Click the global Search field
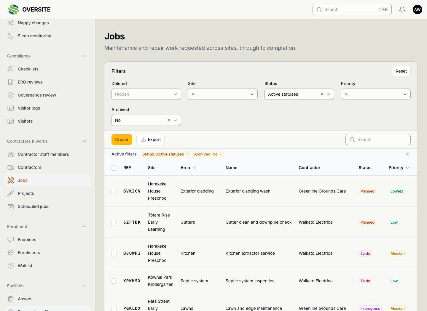This screenshot has height=311, width=427. pos(352,9)
